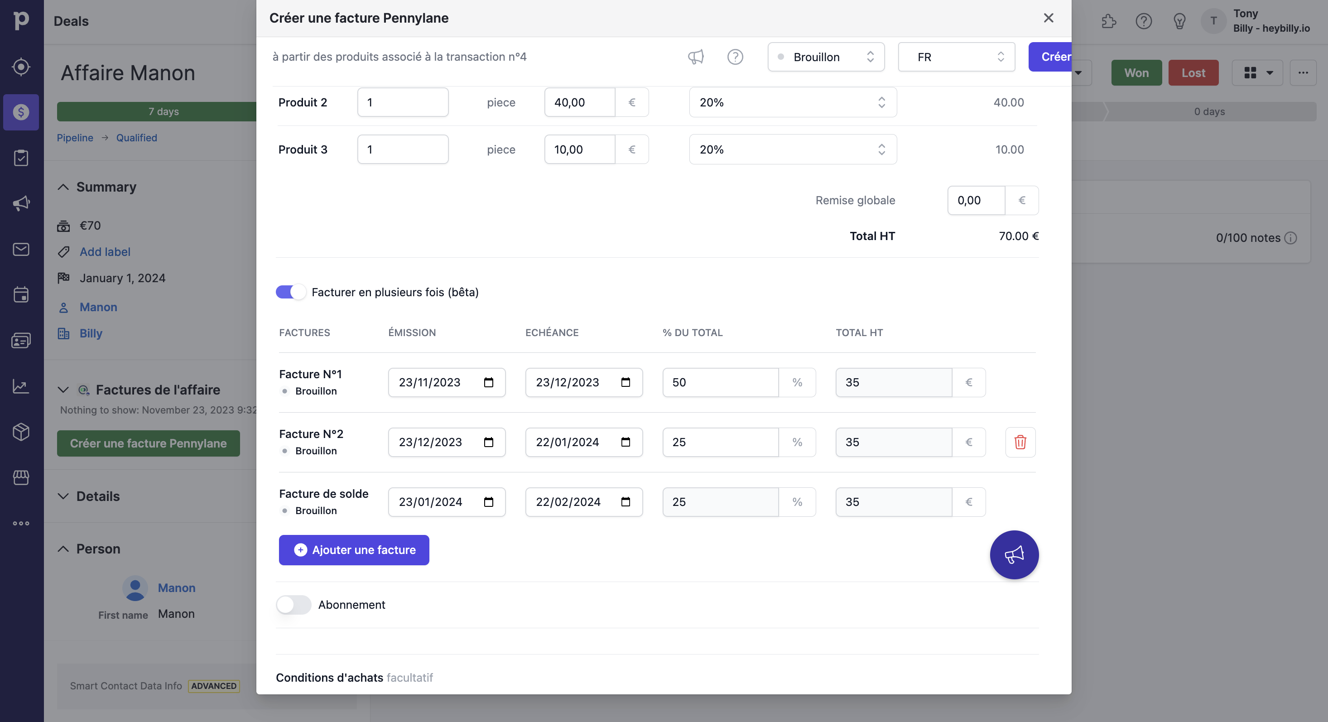
Task: Open the More dots icon in sidebar
Action: pos(21,523)
